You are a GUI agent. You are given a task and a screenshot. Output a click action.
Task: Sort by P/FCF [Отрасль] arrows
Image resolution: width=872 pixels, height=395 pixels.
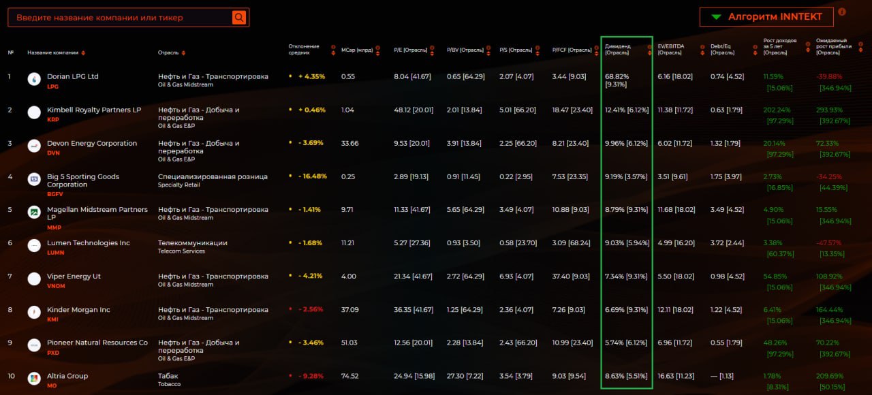click(597, 54)
